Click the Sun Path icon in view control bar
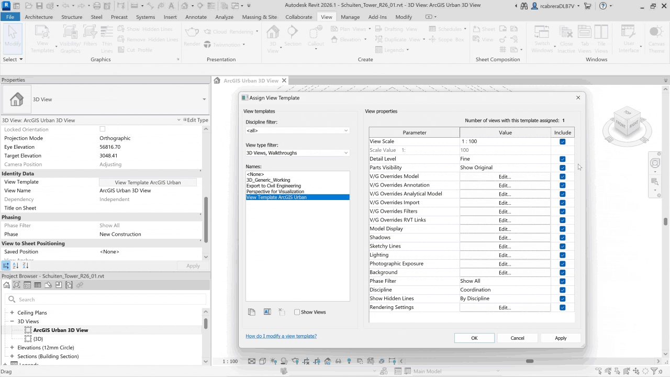The height and width of the screenshot is (377, 670). (273, 361)
